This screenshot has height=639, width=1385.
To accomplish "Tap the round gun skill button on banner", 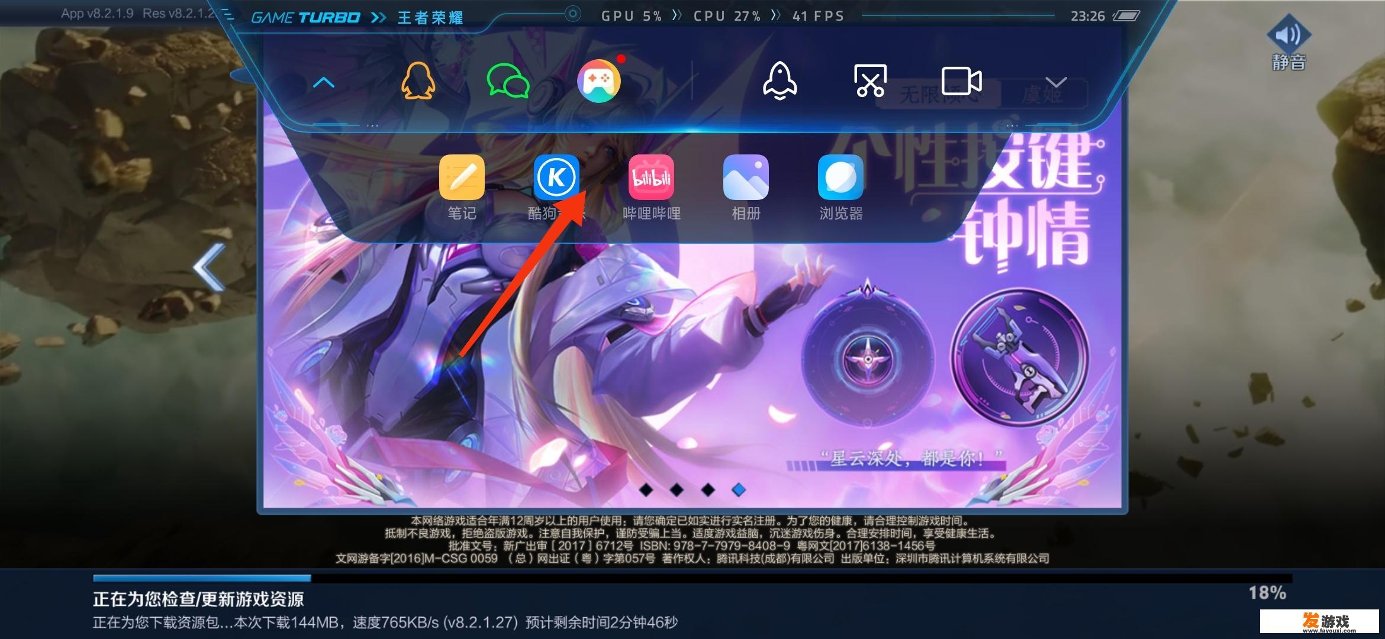I will [x=1019, y=356].
